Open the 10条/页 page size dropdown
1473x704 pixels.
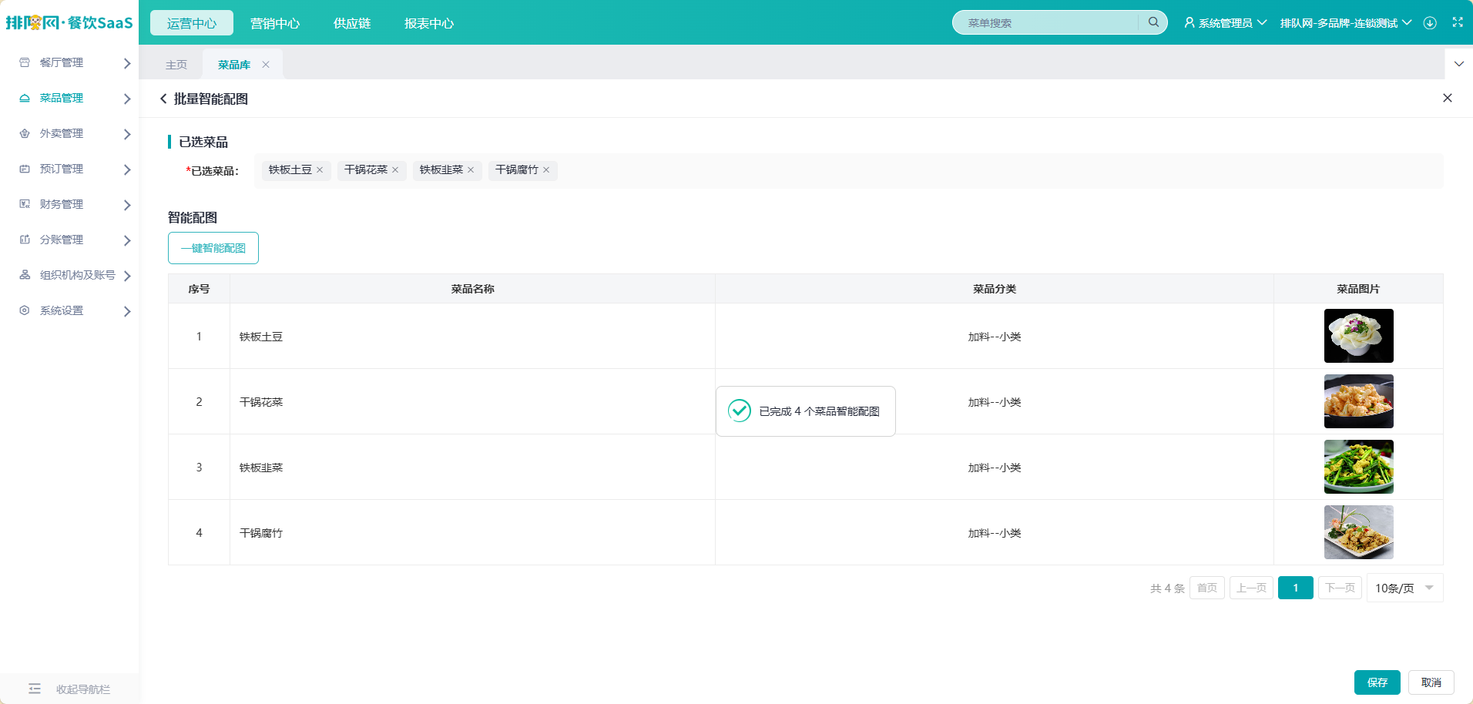1404,588
